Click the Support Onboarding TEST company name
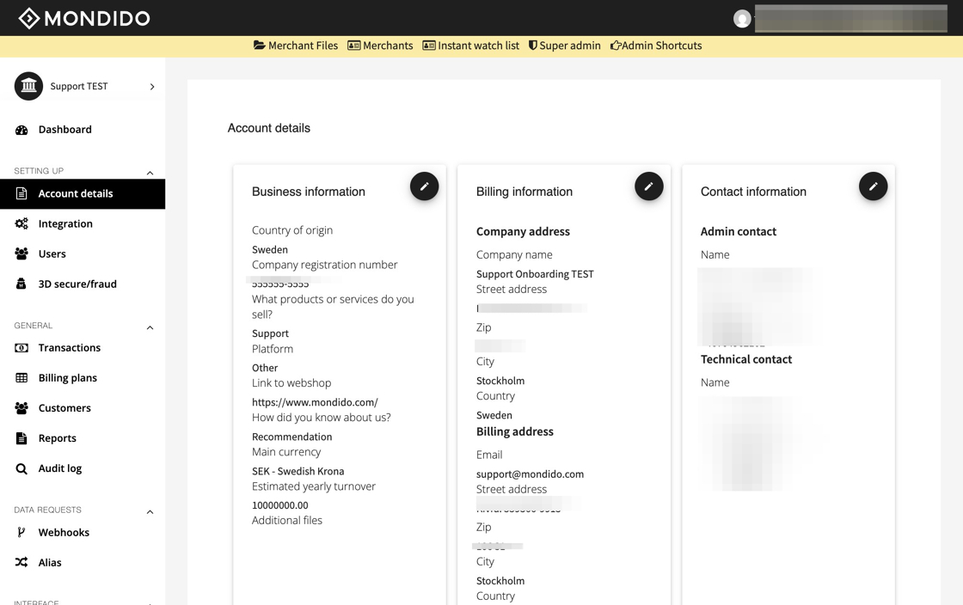 point(534,274)
